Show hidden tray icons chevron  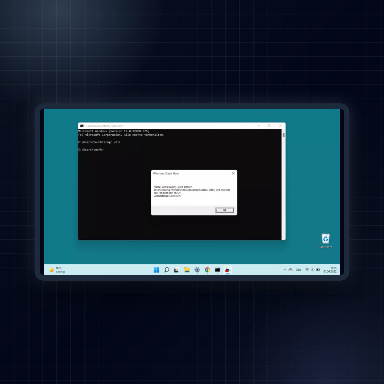pos(285,270)
